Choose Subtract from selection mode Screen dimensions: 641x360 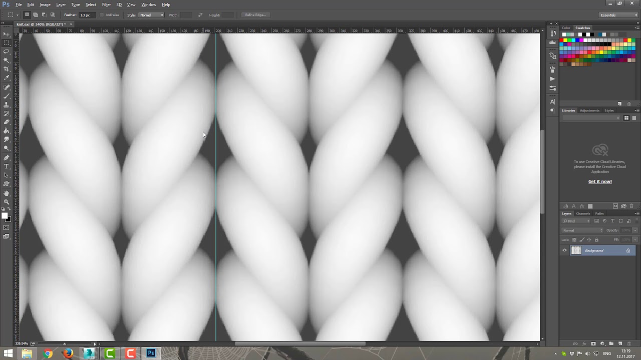(x=44, y=15)
